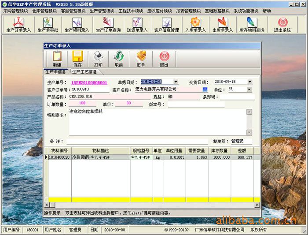Click 新建 icon in order window
This screenshot has height=235, width=308.
[x=57, y=59]
